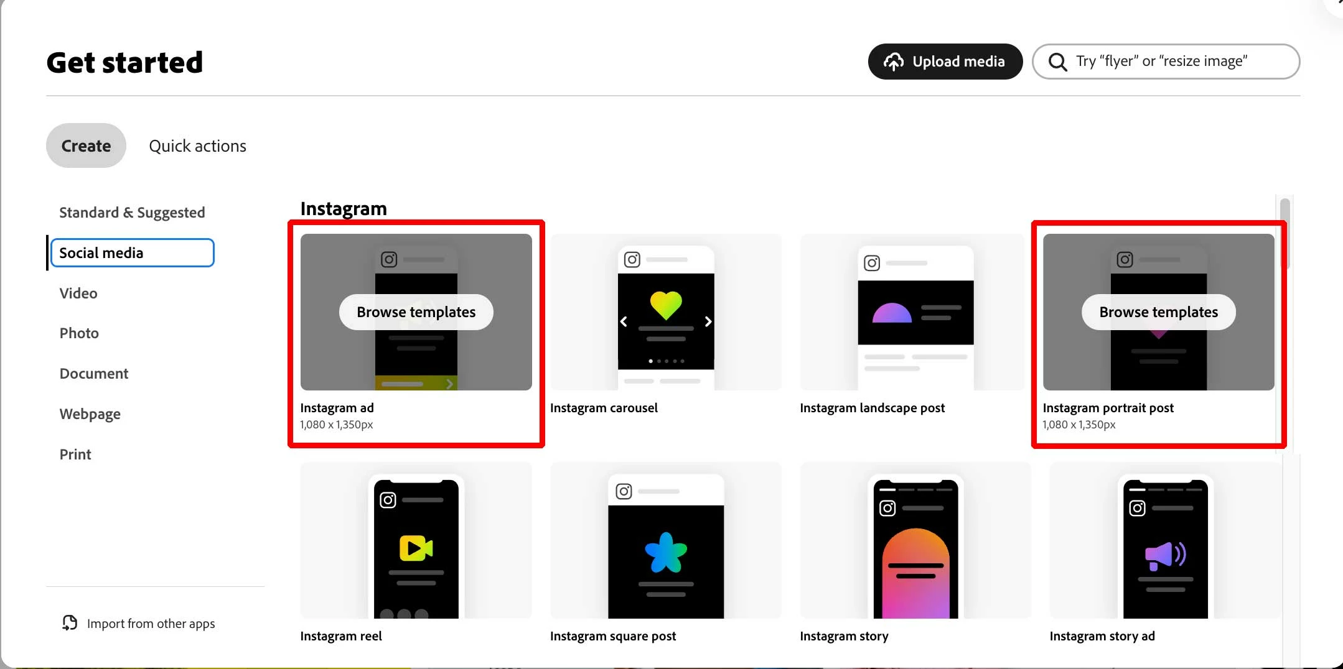Viewport: 1343px width, 669px height.
Task: Click the Instagram story label
Action: click(x=844, y=636)
